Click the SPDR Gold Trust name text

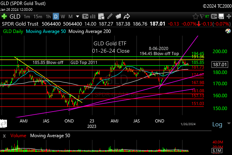coord(20,24)
